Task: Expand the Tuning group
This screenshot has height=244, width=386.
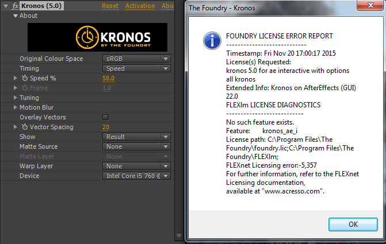Action: tap(16, 98)
